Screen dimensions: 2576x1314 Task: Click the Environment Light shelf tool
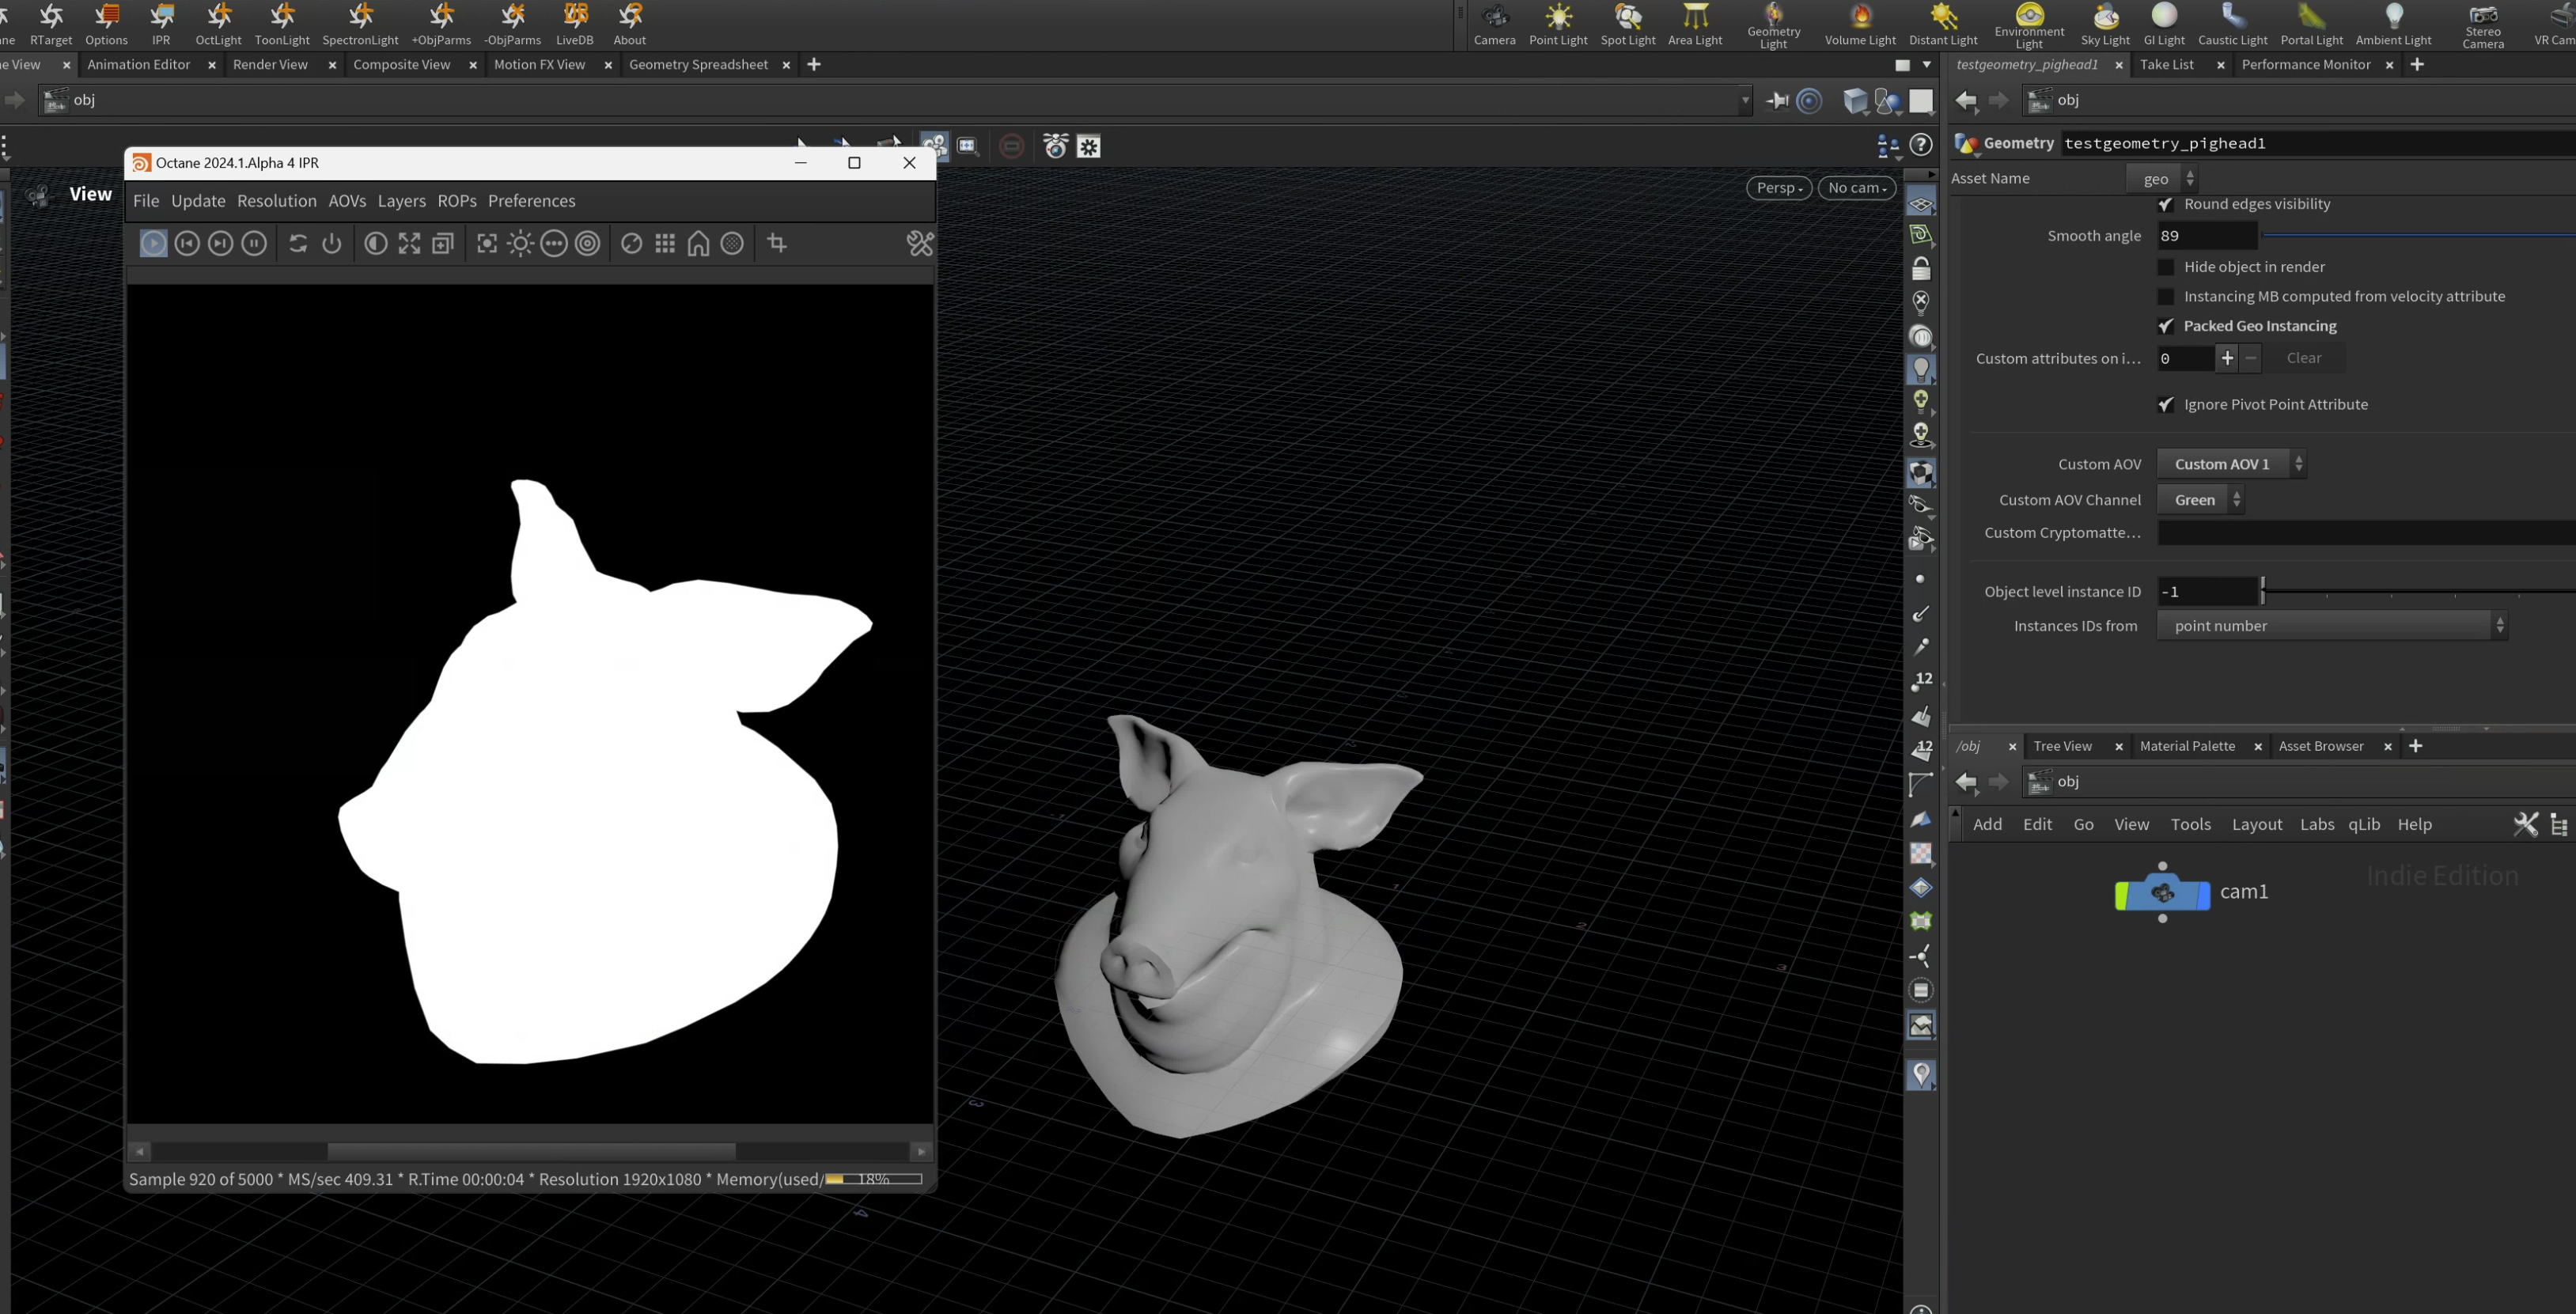[2029, 25]
